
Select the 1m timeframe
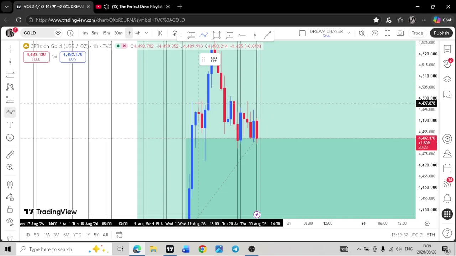click(x=85, y=33)
